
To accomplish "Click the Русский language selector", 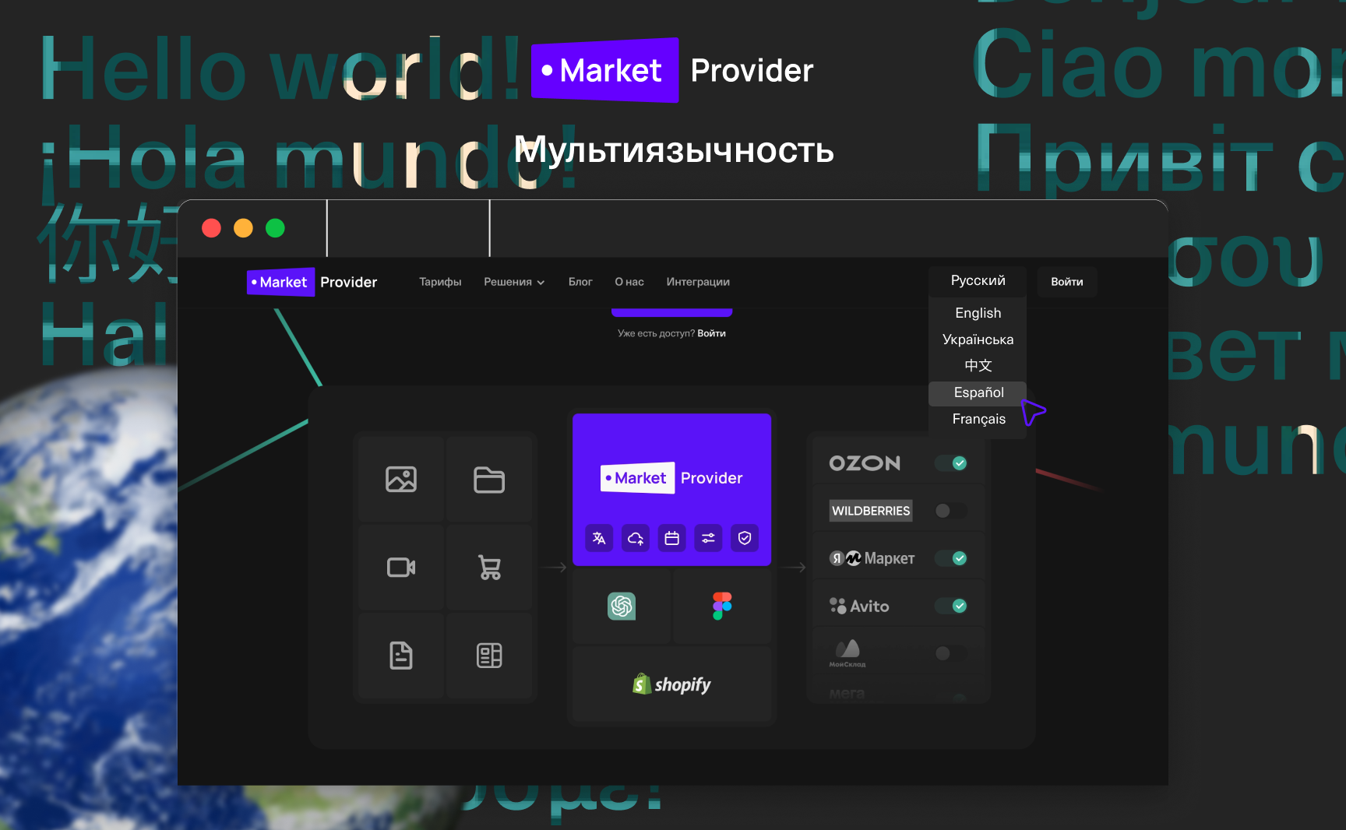I will [x=978, y=280].
